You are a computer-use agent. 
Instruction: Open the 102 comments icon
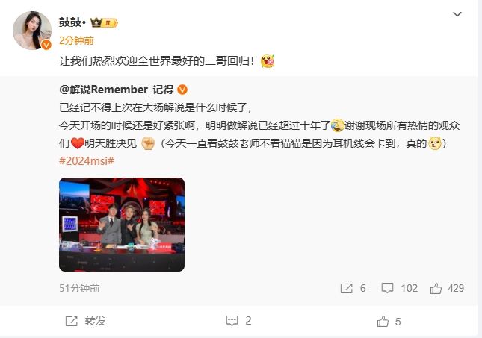click(x=387, y=288)
